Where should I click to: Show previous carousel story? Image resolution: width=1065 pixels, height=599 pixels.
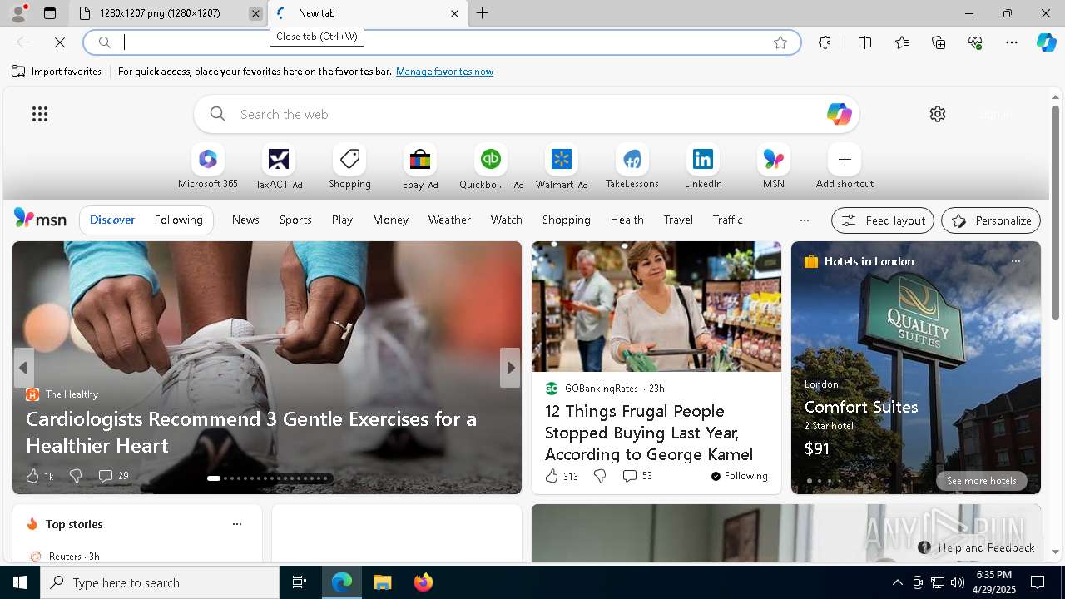coord(23,368)
